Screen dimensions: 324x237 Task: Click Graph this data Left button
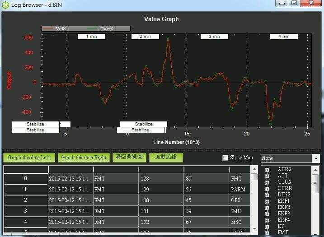29,158
